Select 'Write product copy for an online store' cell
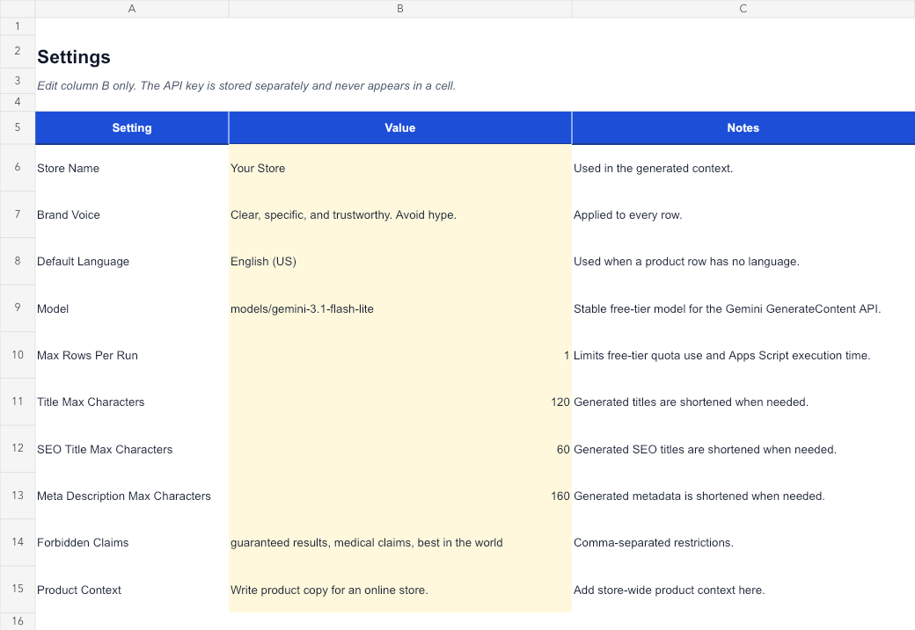Viewport: 915px width, 630px height. (399, 590)
